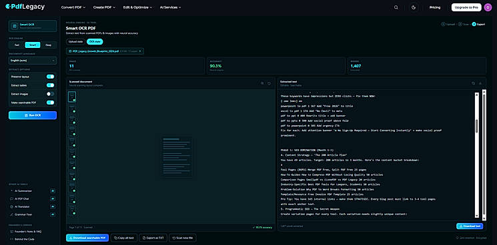Click the extracted text scroll-up arrow
Screen dimensions: 497x245
coord(477,94)
